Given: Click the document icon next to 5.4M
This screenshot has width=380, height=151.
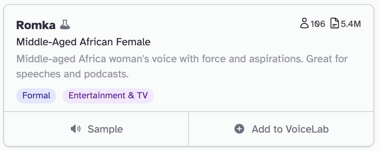Looking at the screenshot, I should pyautogui.click(x=334, y=24).
